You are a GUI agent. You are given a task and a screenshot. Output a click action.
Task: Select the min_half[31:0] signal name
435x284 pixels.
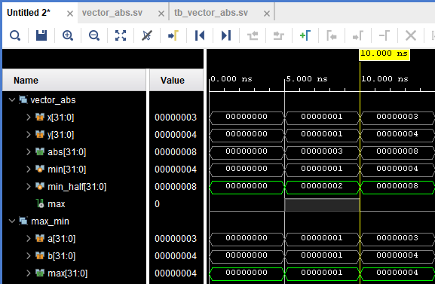(x=77, y=187)
